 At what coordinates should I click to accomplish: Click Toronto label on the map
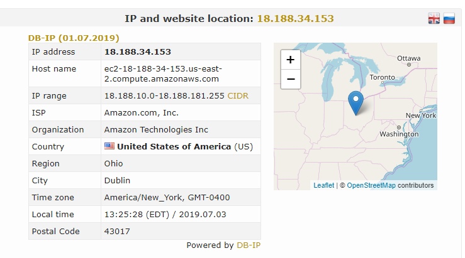[382, 78]
